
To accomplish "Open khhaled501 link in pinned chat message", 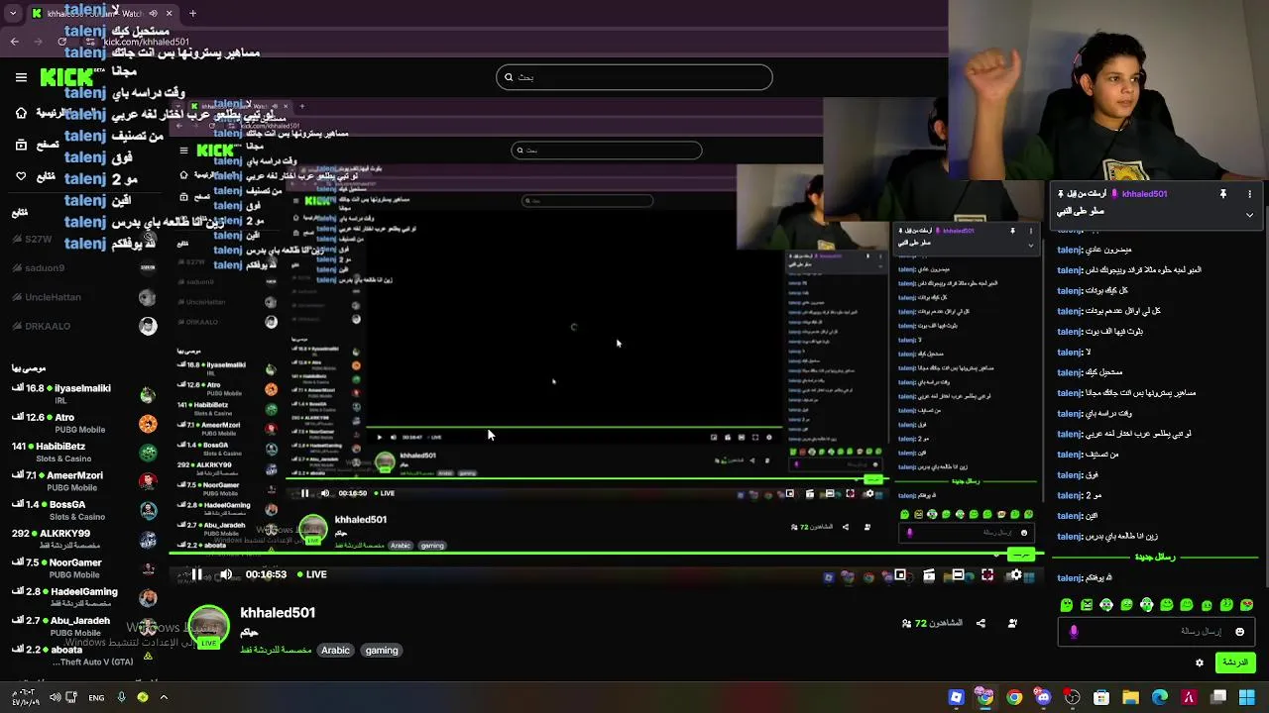I will click(x=1144, y=194).
